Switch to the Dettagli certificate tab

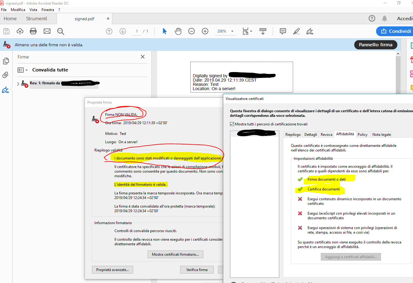pos(311,134)
